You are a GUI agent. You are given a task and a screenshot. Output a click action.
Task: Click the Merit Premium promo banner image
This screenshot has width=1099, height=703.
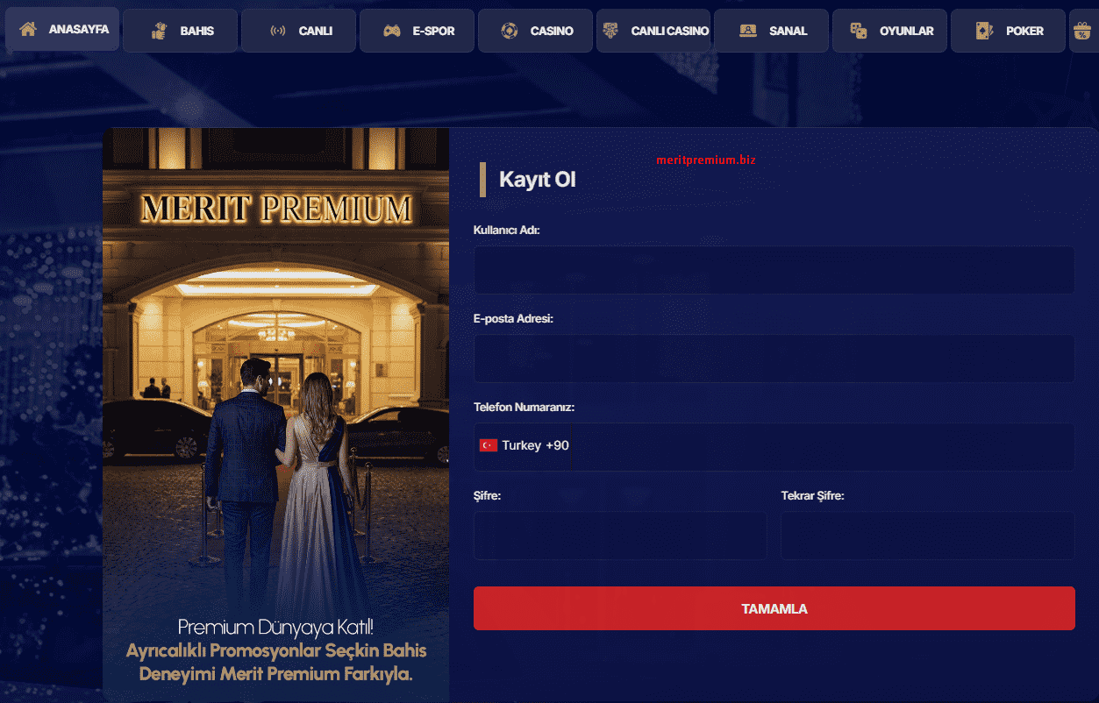point(275,415)
